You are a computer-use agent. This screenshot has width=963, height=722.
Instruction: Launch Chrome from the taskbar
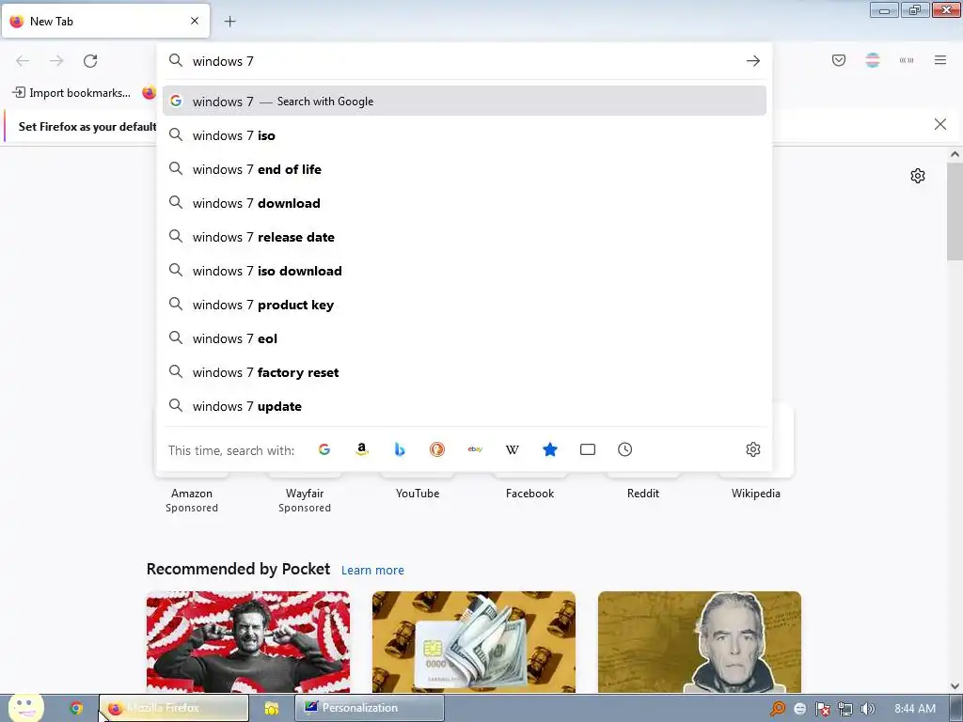tap(76, 708)
